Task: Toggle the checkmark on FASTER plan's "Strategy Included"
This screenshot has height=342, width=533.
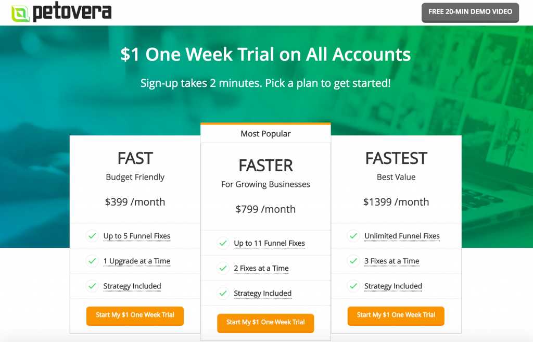Action: tap(223, 293)
